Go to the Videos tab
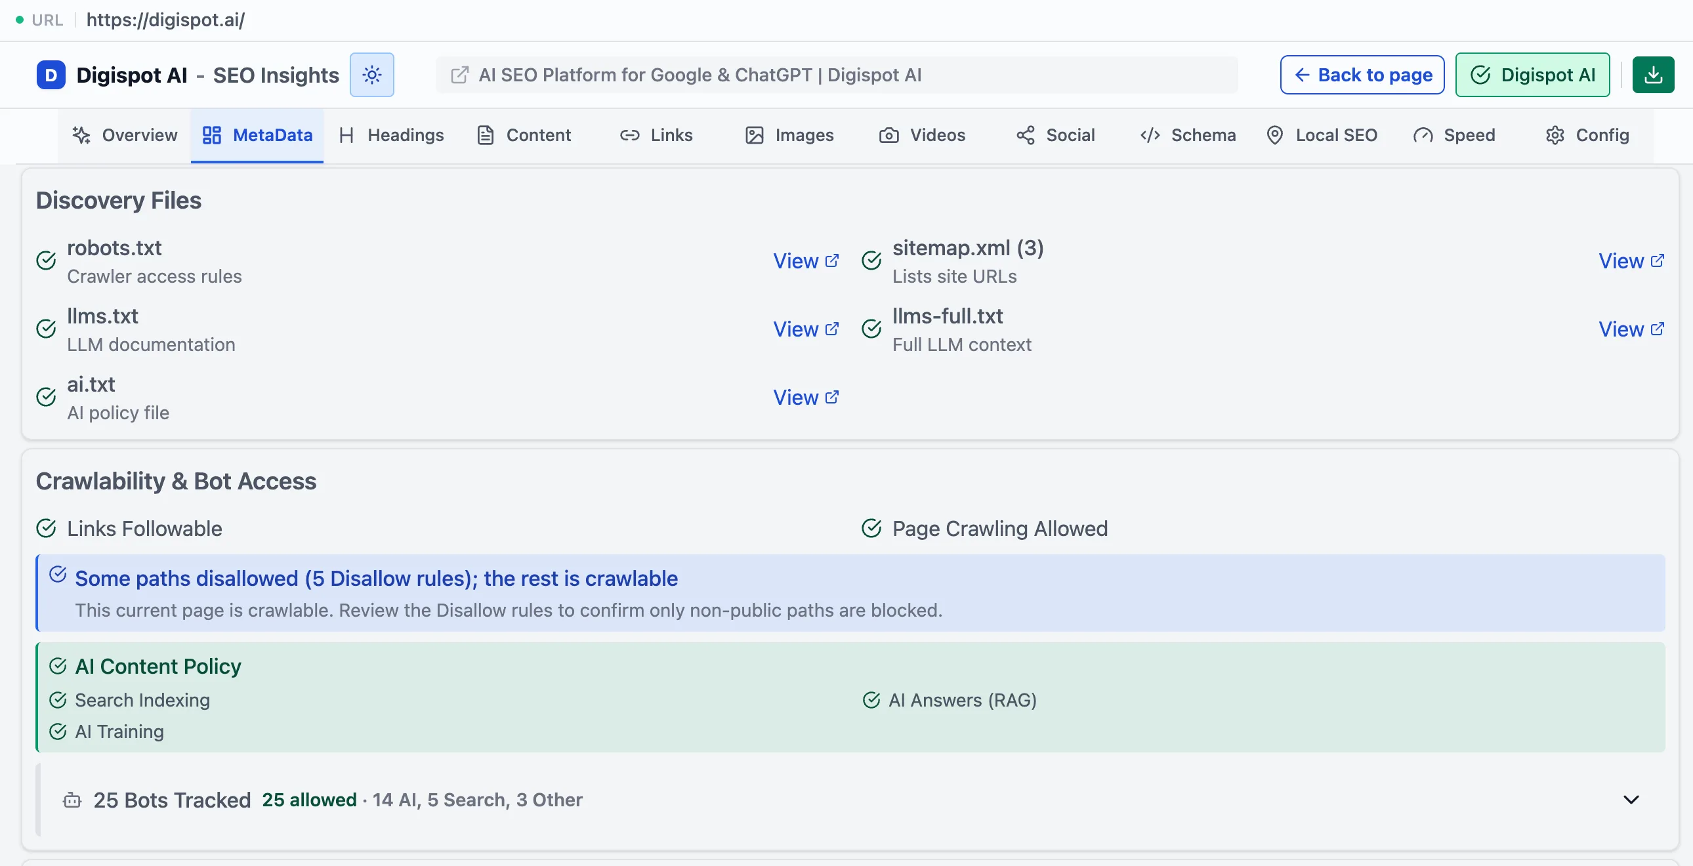Viewport: 1693px width, 866px height. 922,135
